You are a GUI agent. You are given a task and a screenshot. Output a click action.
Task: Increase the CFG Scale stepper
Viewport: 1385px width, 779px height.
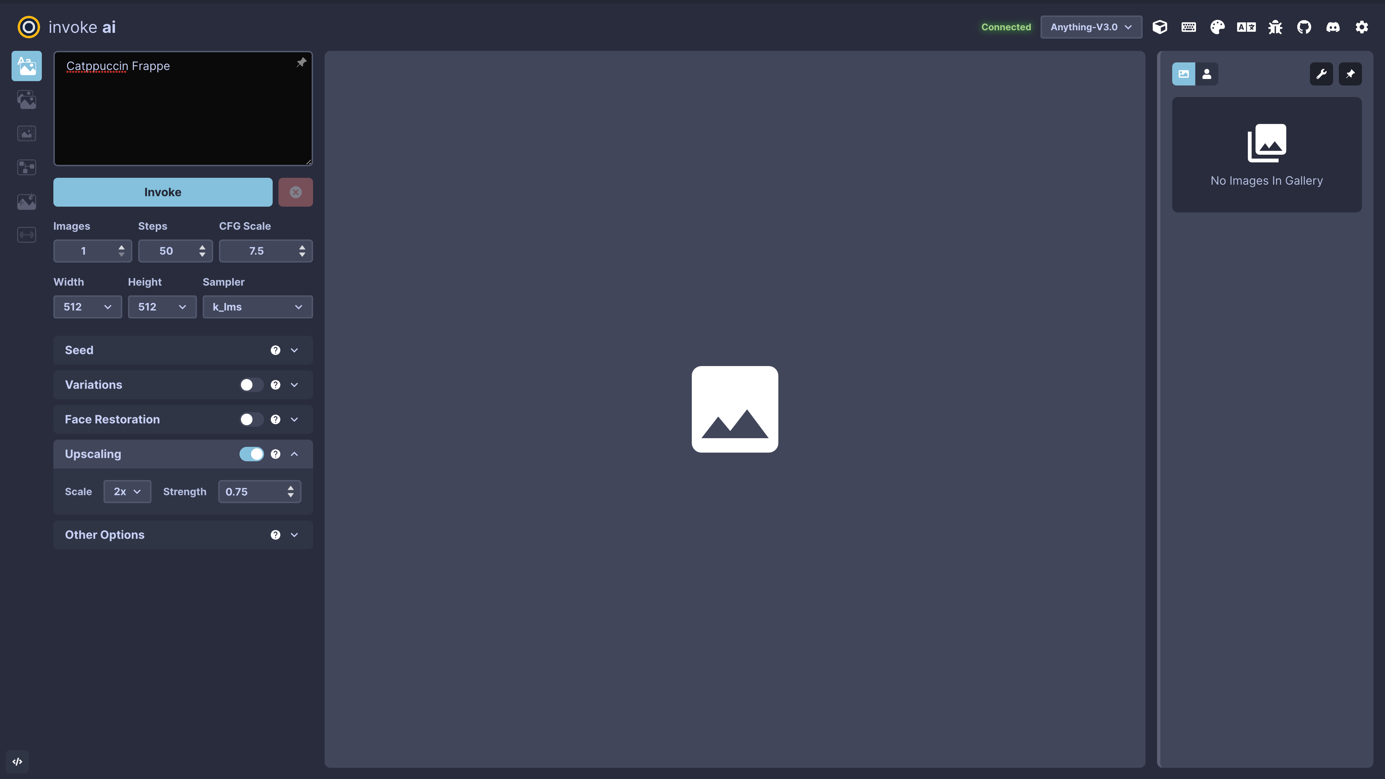coord(302,247)
